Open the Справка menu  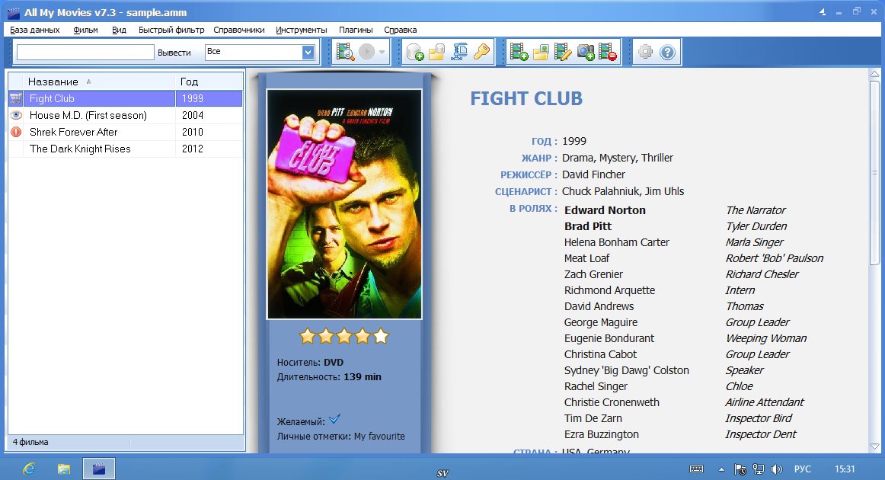click(400, 30)
